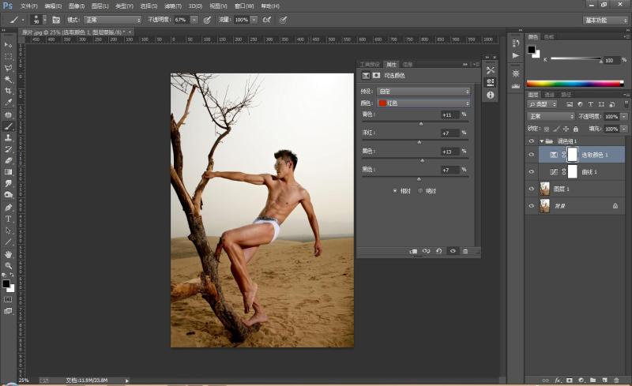Open the 滤镜(T) menu
Image resolution: width=632 pixels, height=386 pixels.
point(173,6)
